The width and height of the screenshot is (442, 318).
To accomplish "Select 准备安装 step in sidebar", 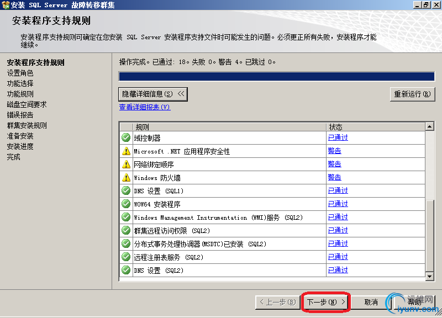I will click(20, 136).
